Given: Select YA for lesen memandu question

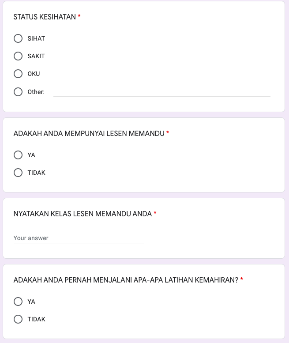Looking at the screenshot, I should 18,155.
